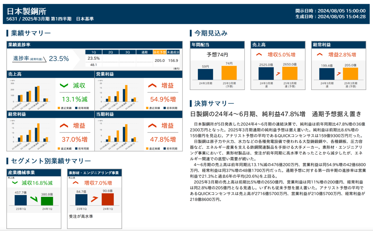Click the 受注が高水準 note
Image resolution: width=373 pixels, height=231 pixels.
pyautogui.click(x=81, y=216)
